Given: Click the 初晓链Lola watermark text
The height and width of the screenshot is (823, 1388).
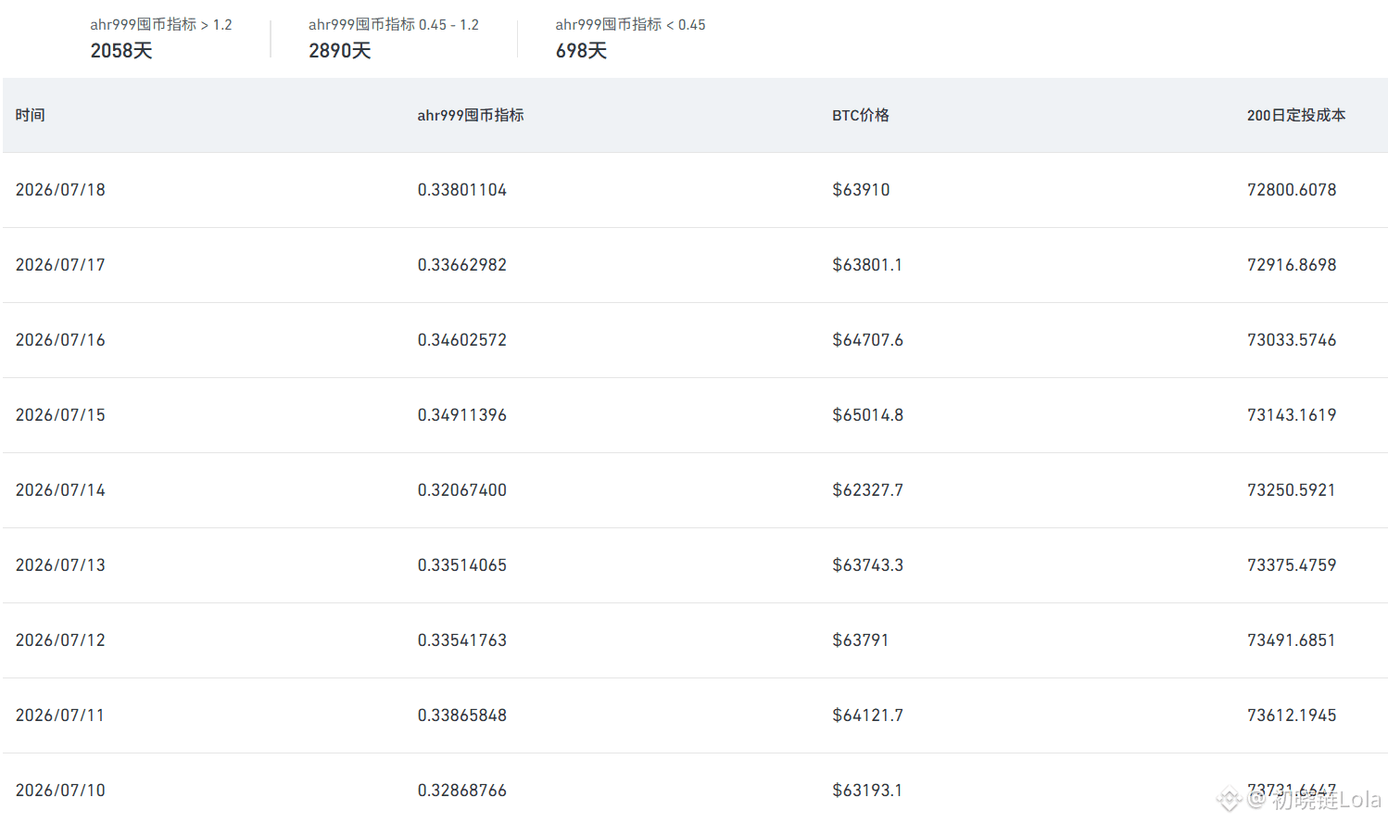Looking at the screenshot, I should pyautogui.click(x=1326, y=799).
